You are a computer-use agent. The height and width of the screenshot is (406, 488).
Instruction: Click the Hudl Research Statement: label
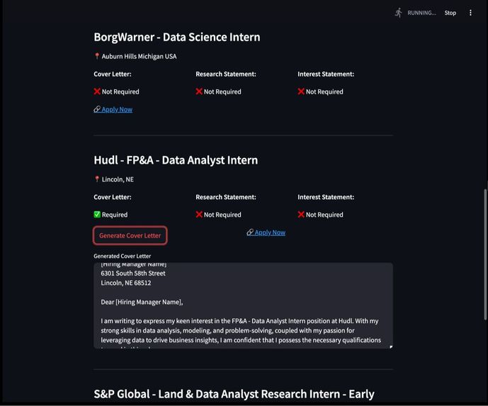pos(226,197)
